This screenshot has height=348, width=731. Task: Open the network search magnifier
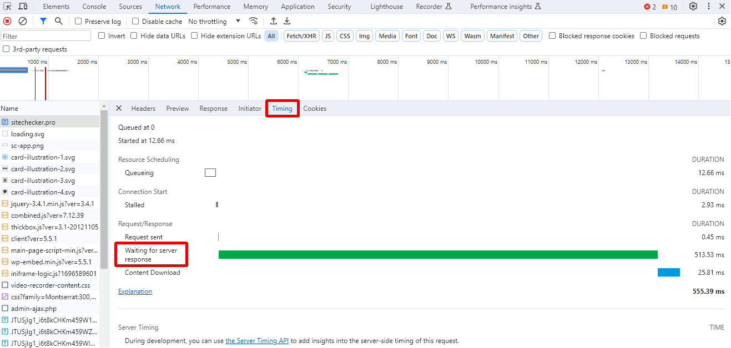point(59,21)
